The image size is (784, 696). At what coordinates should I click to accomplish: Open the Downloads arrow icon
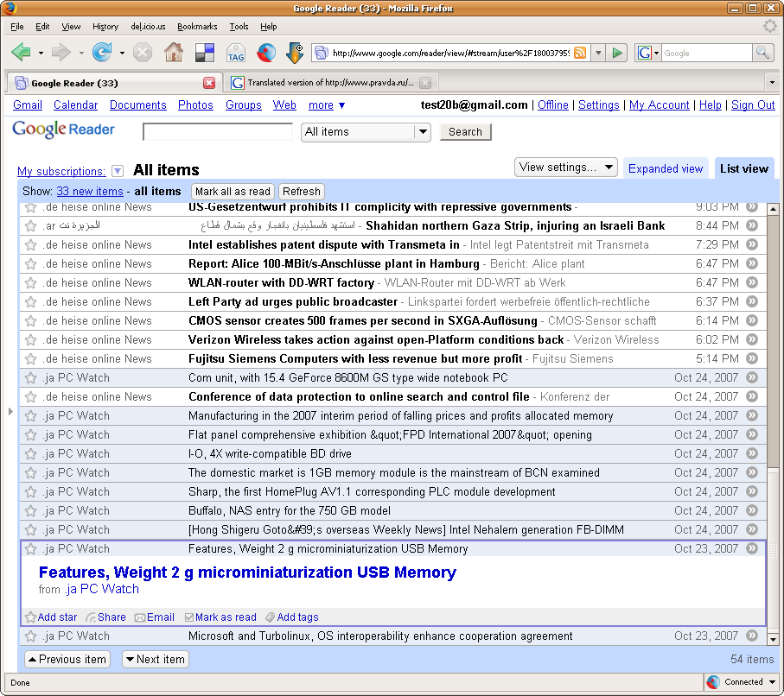click(x=295, y=53)
